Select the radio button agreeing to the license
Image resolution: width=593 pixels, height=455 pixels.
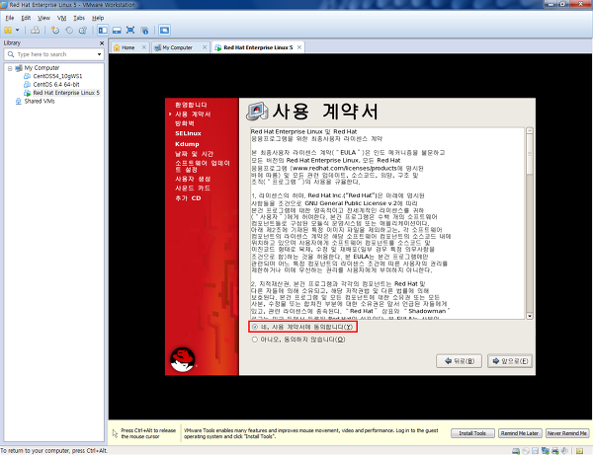tap(255, 327)
